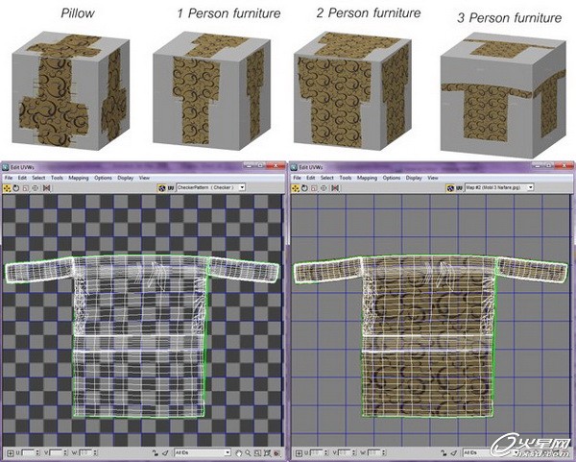
Task: Open Options menu in right Edit UVWs window
Action: pyautogui.click(x=392, y=178)
